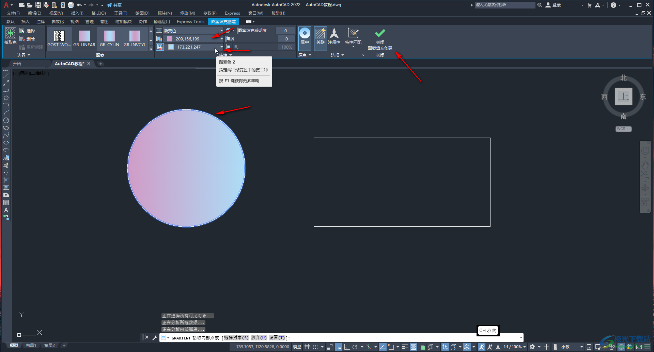Click the 选择对象(S) command option
Image resolution: width=654 pixels, height=352 pixels.
(236, 338)
